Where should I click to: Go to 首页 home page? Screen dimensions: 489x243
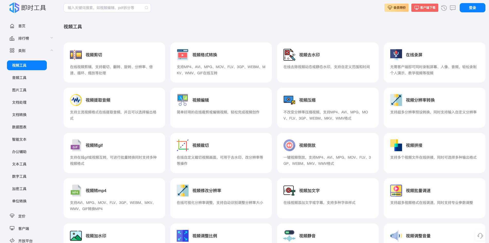click(22, 26)
